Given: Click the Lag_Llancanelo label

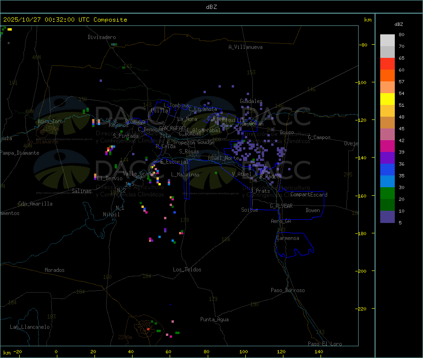Looking at the screenshot, I should coord(30,326).
